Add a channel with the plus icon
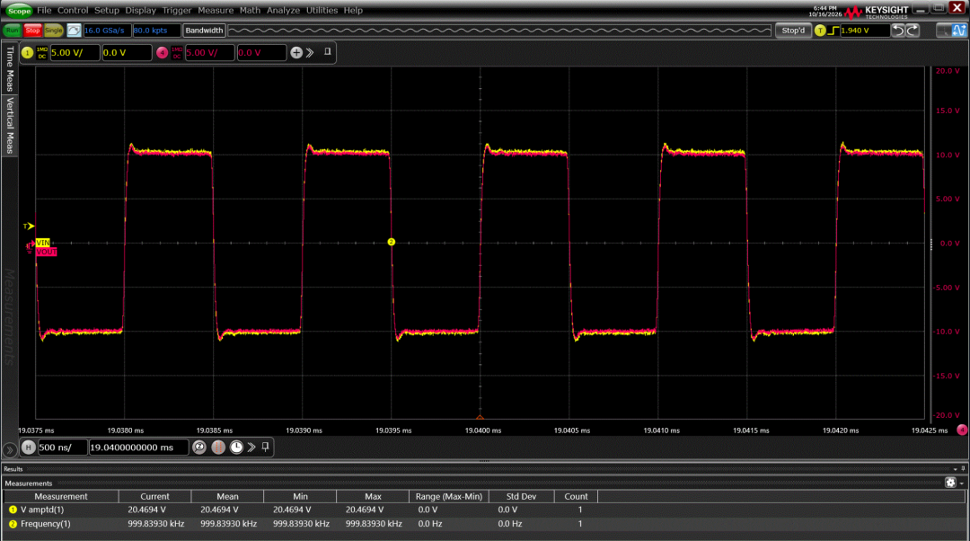 click(x=296, y=53)
